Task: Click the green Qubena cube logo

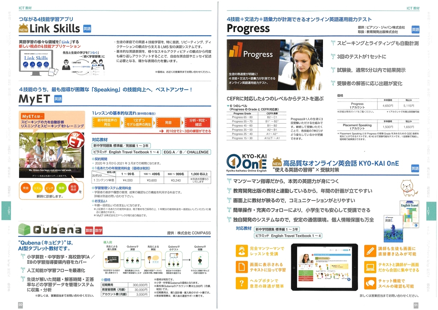Action: pos(25,229)
